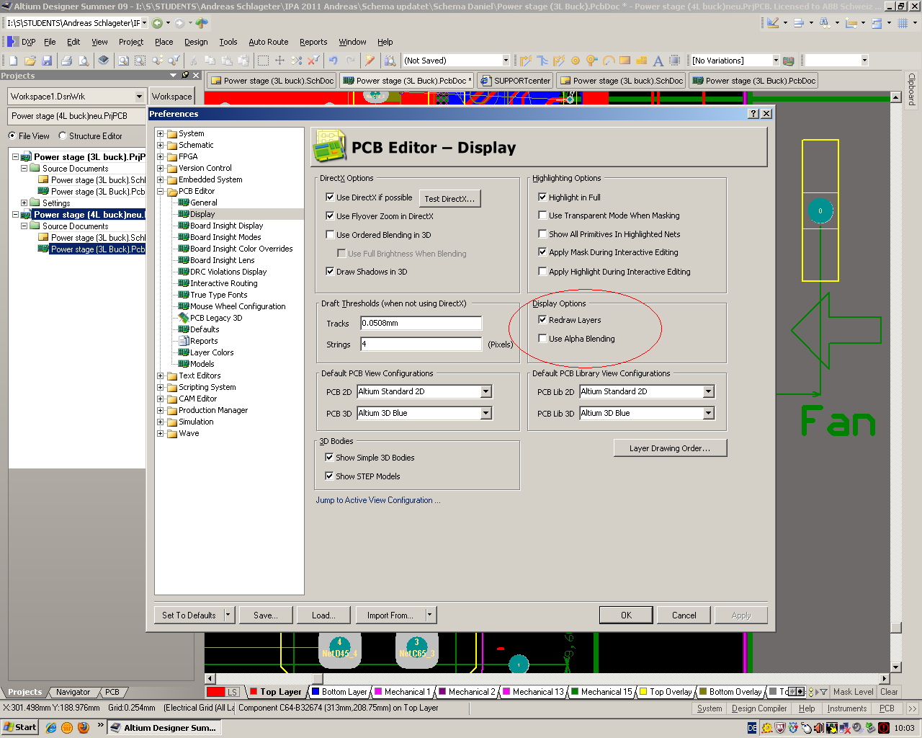Screen dimensions: 922x738
Task: Open the PCB Lib 2D configuration dropdown
Action: [709, 391]
